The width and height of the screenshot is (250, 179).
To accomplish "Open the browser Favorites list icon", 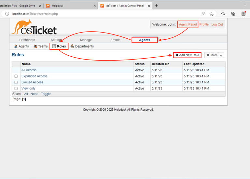I will 223,14.
